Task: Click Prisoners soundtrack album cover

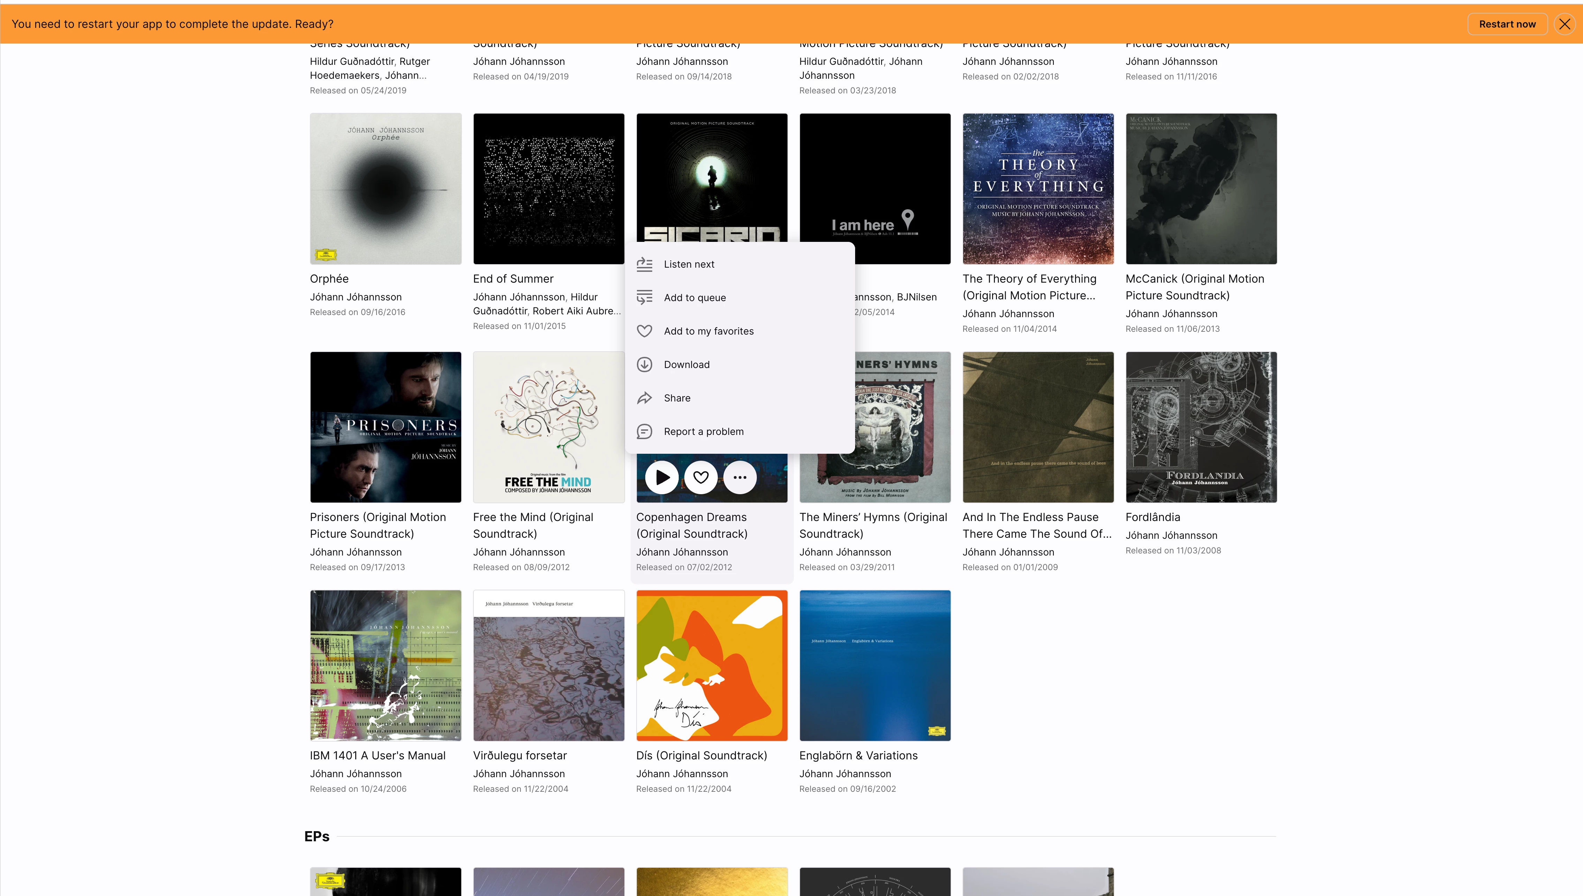Action: [385, 427]
